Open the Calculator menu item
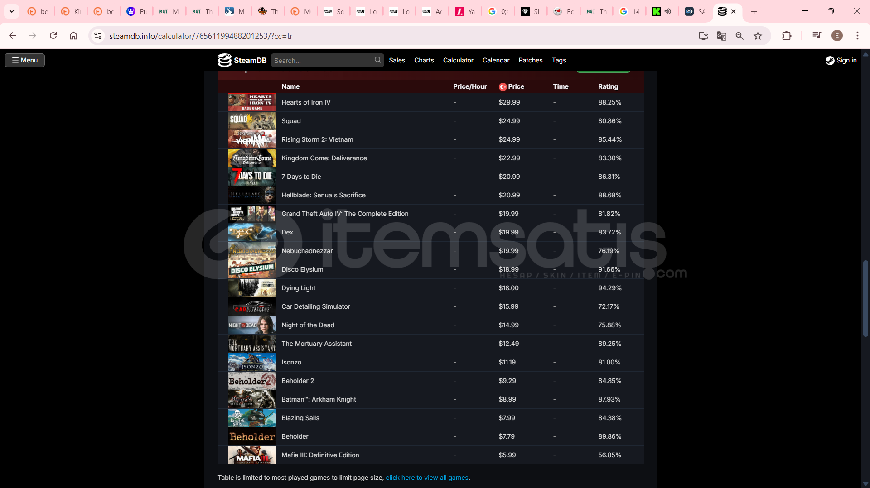 (x=458, y=60)
